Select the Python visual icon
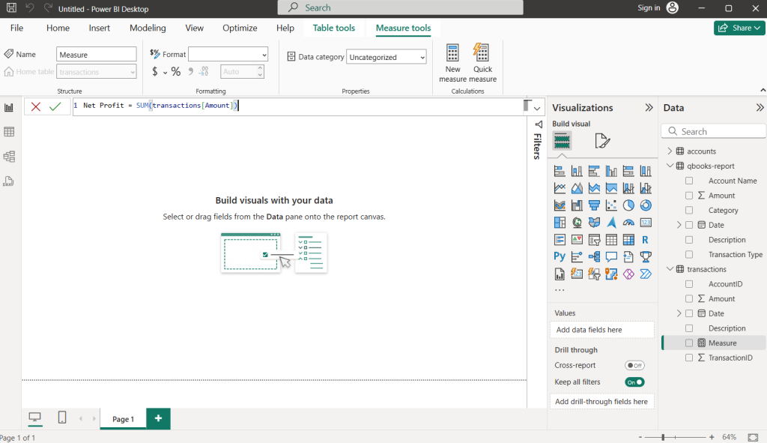This screenshot has height=443, width=767. click(560, 256)
